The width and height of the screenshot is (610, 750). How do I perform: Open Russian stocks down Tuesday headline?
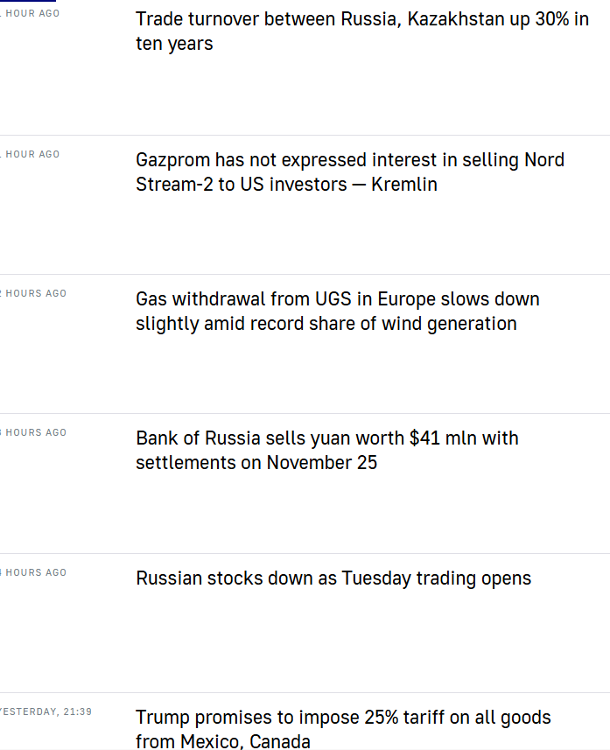click(333, 578)
